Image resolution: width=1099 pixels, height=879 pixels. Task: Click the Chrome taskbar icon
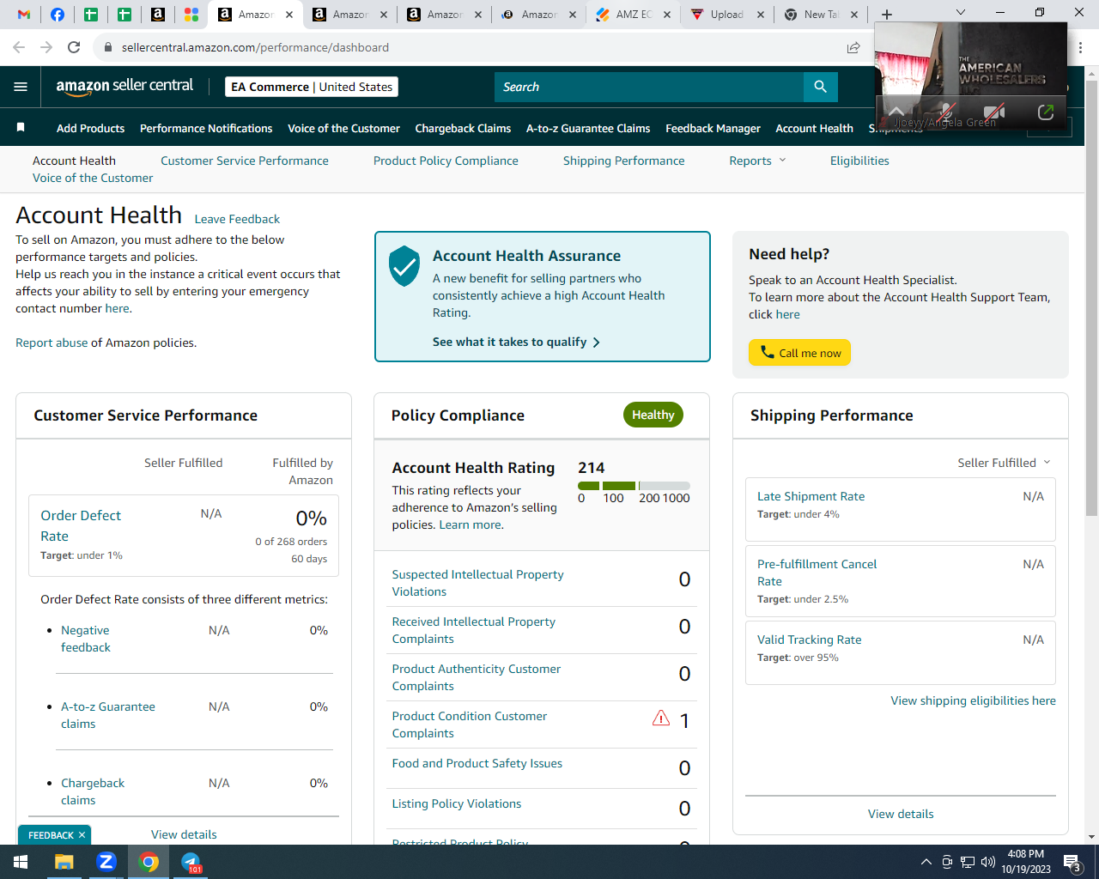[149, 862]
